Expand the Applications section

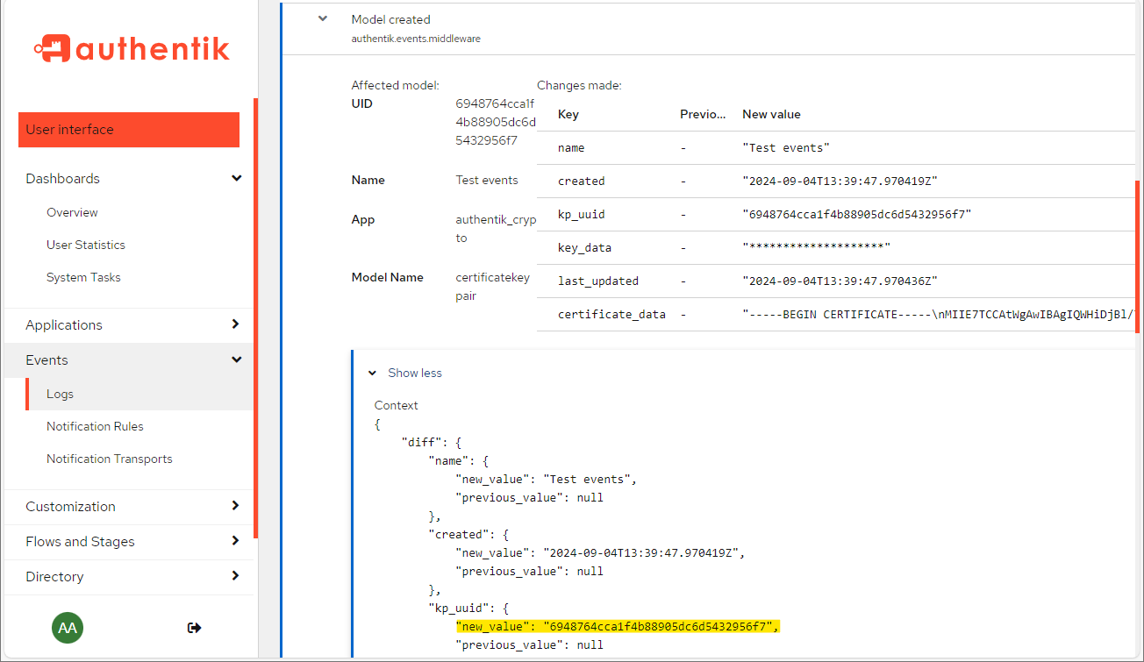click(128, 324)
